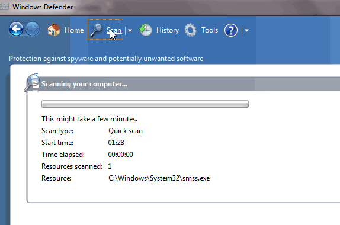Image resolution: width=340 pixels, height=225 pixels.
Task: Select the 'Start time:' label
Action: click(x=57, y=143)
